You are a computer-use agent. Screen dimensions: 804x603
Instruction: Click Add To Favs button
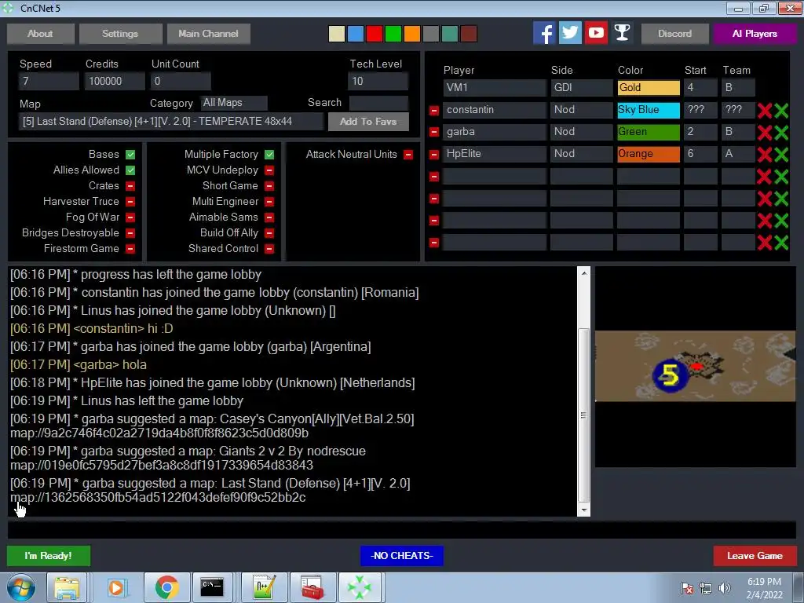368,122
